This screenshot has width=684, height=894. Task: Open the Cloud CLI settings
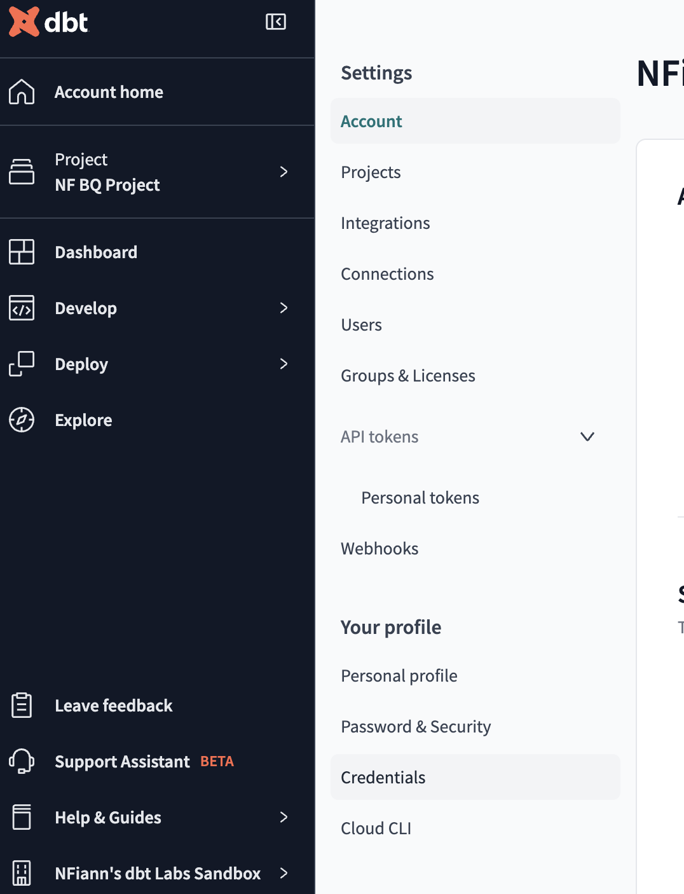tap(376, 828)
